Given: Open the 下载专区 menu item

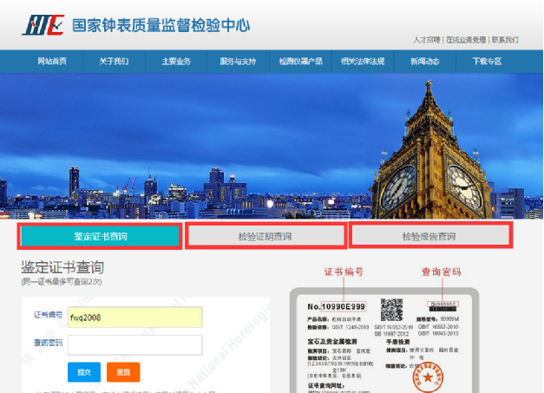Looking at the screenshot, I should (487, 62).
